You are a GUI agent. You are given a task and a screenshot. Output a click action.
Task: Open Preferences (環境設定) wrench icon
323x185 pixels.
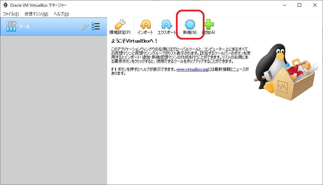point(120,24)
